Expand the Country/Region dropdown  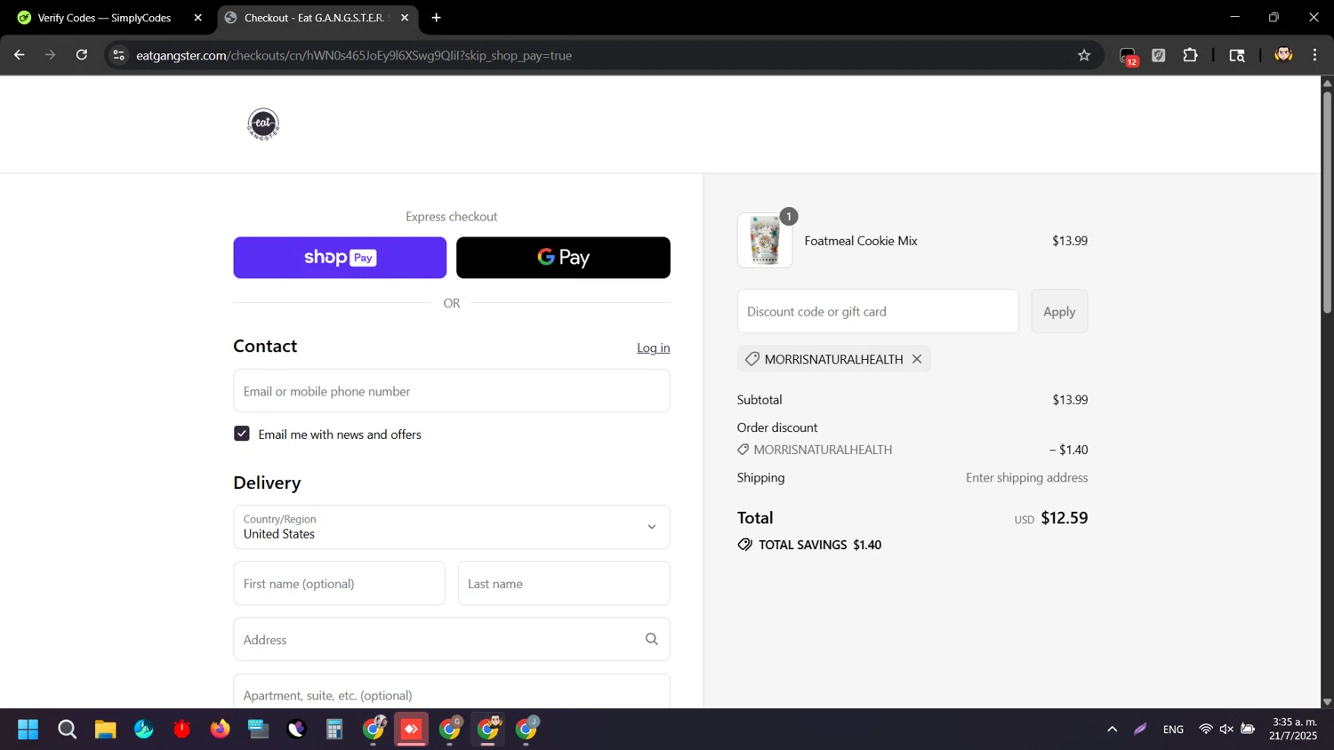(452, 527)
